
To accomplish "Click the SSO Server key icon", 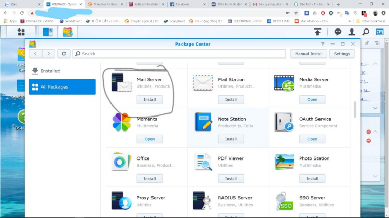I will [x=284, y=201].
